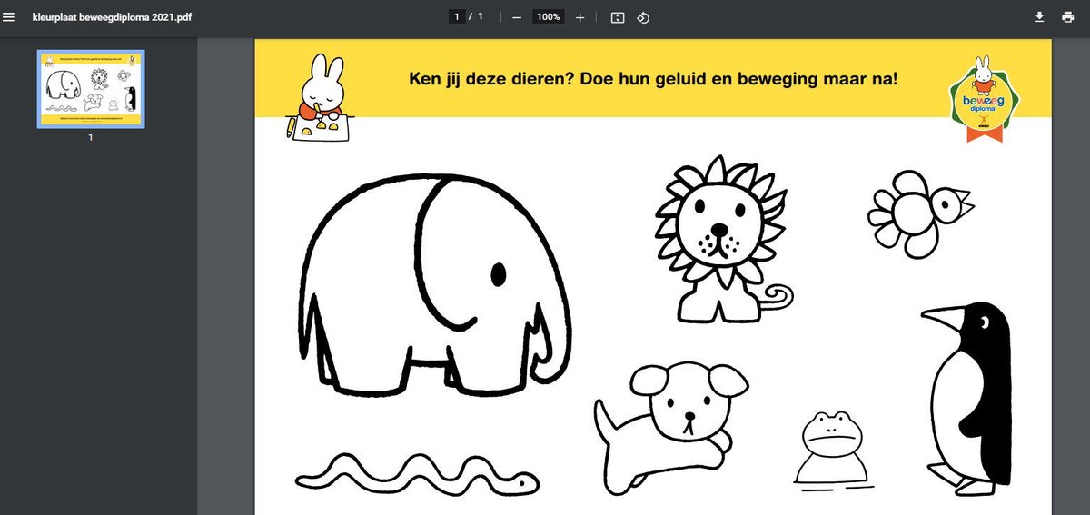Download the PDF file
Image resolution: width=1090 pixels, height=515 pixels.
pos(1039,17)
